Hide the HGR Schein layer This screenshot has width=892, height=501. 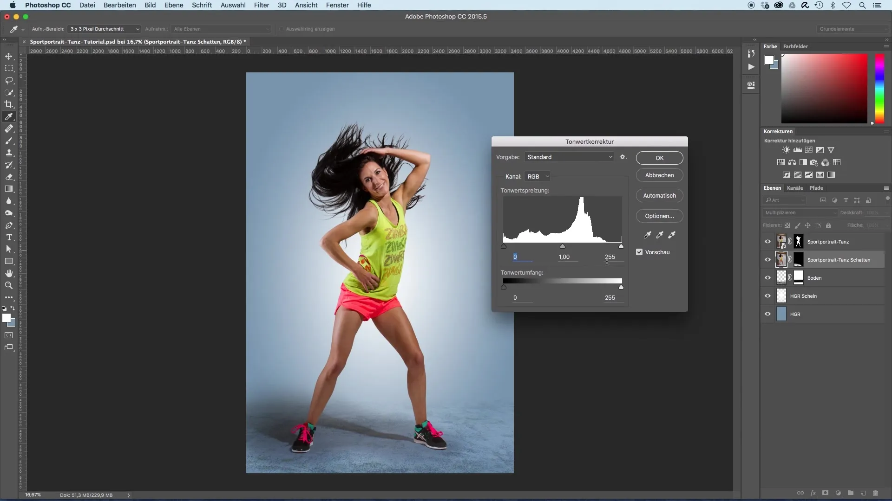click(x=767, y=296)
